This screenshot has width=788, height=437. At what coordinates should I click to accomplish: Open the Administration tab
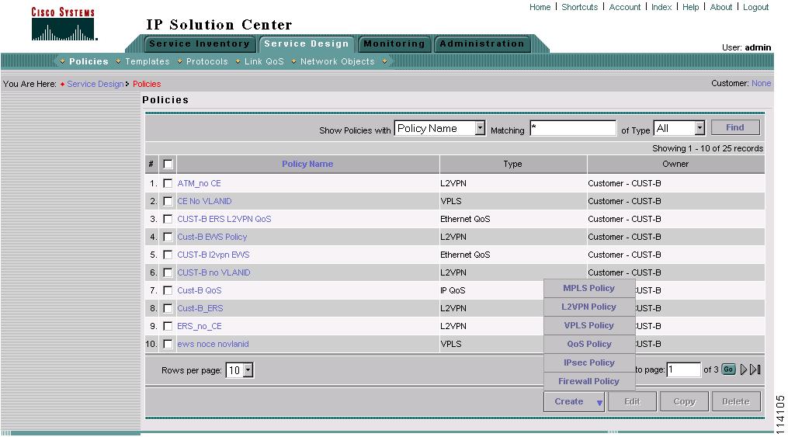pyautogui.click(x=482, y=43)
